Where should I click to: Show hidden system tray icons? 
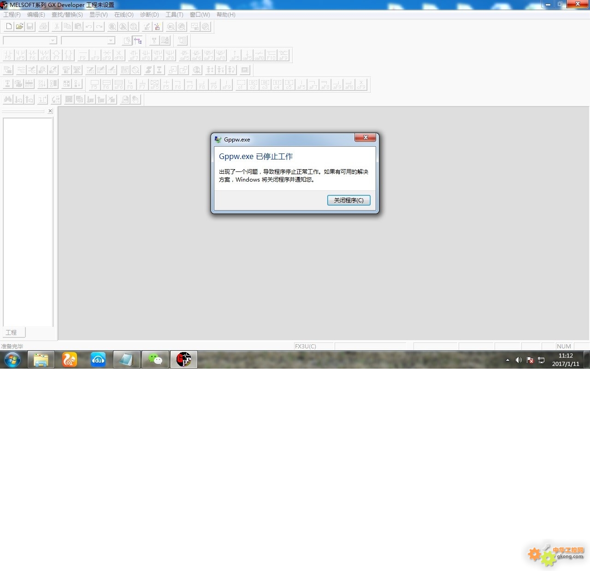coord(507,360)
